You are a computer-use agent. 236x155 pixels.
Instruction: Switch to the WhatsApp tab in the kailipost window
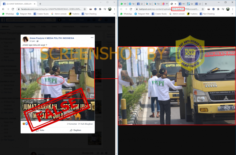(124, 4)
